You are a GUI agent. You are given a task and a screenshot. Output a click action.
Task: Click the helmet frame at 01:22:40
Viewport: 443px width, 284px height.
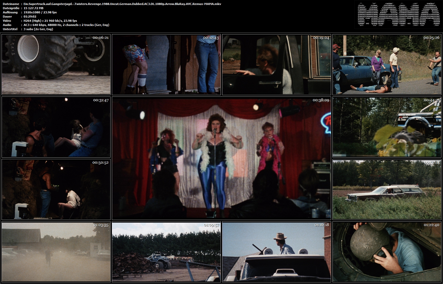point(387,252)
